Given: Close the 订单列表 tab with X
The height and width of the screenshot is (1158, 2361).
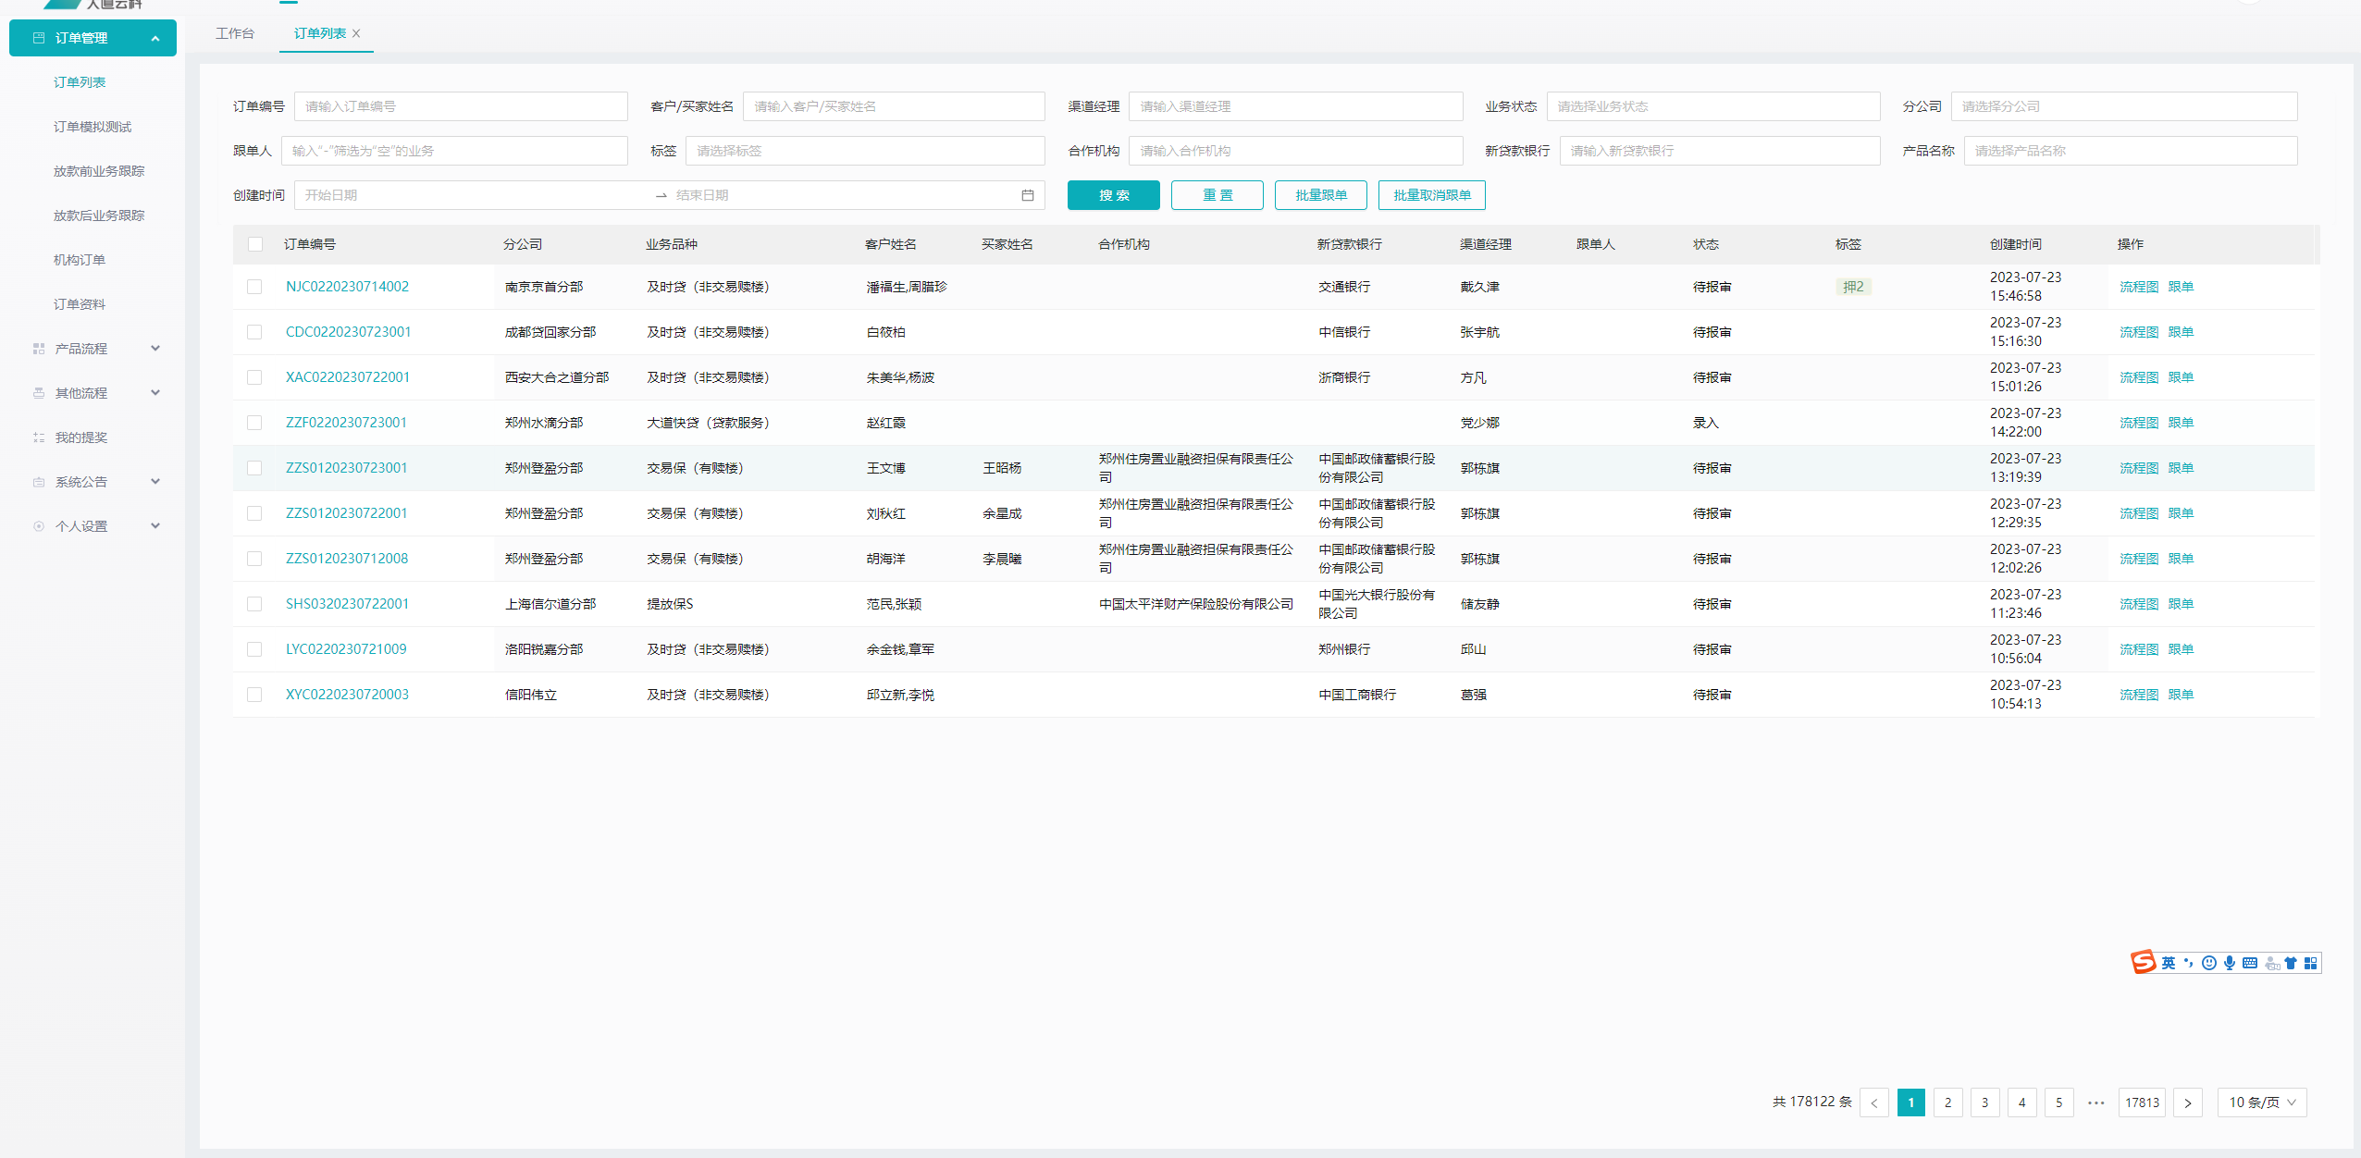Looking at the screenshot, I should point(356,33).
